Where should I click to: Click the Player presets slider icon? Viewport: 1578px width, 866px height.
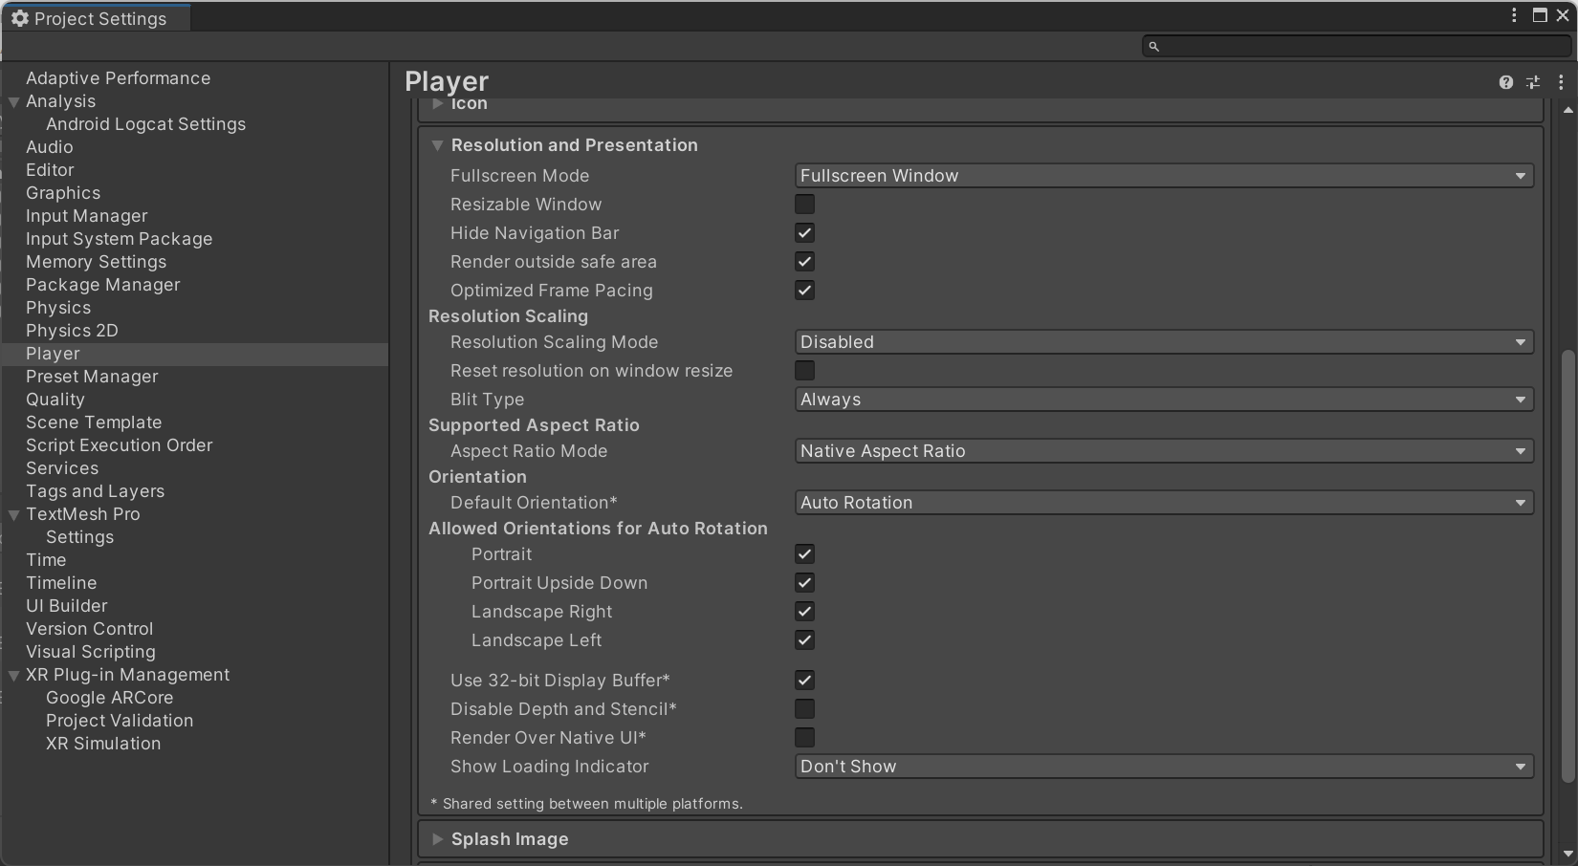pos(1533,82)
